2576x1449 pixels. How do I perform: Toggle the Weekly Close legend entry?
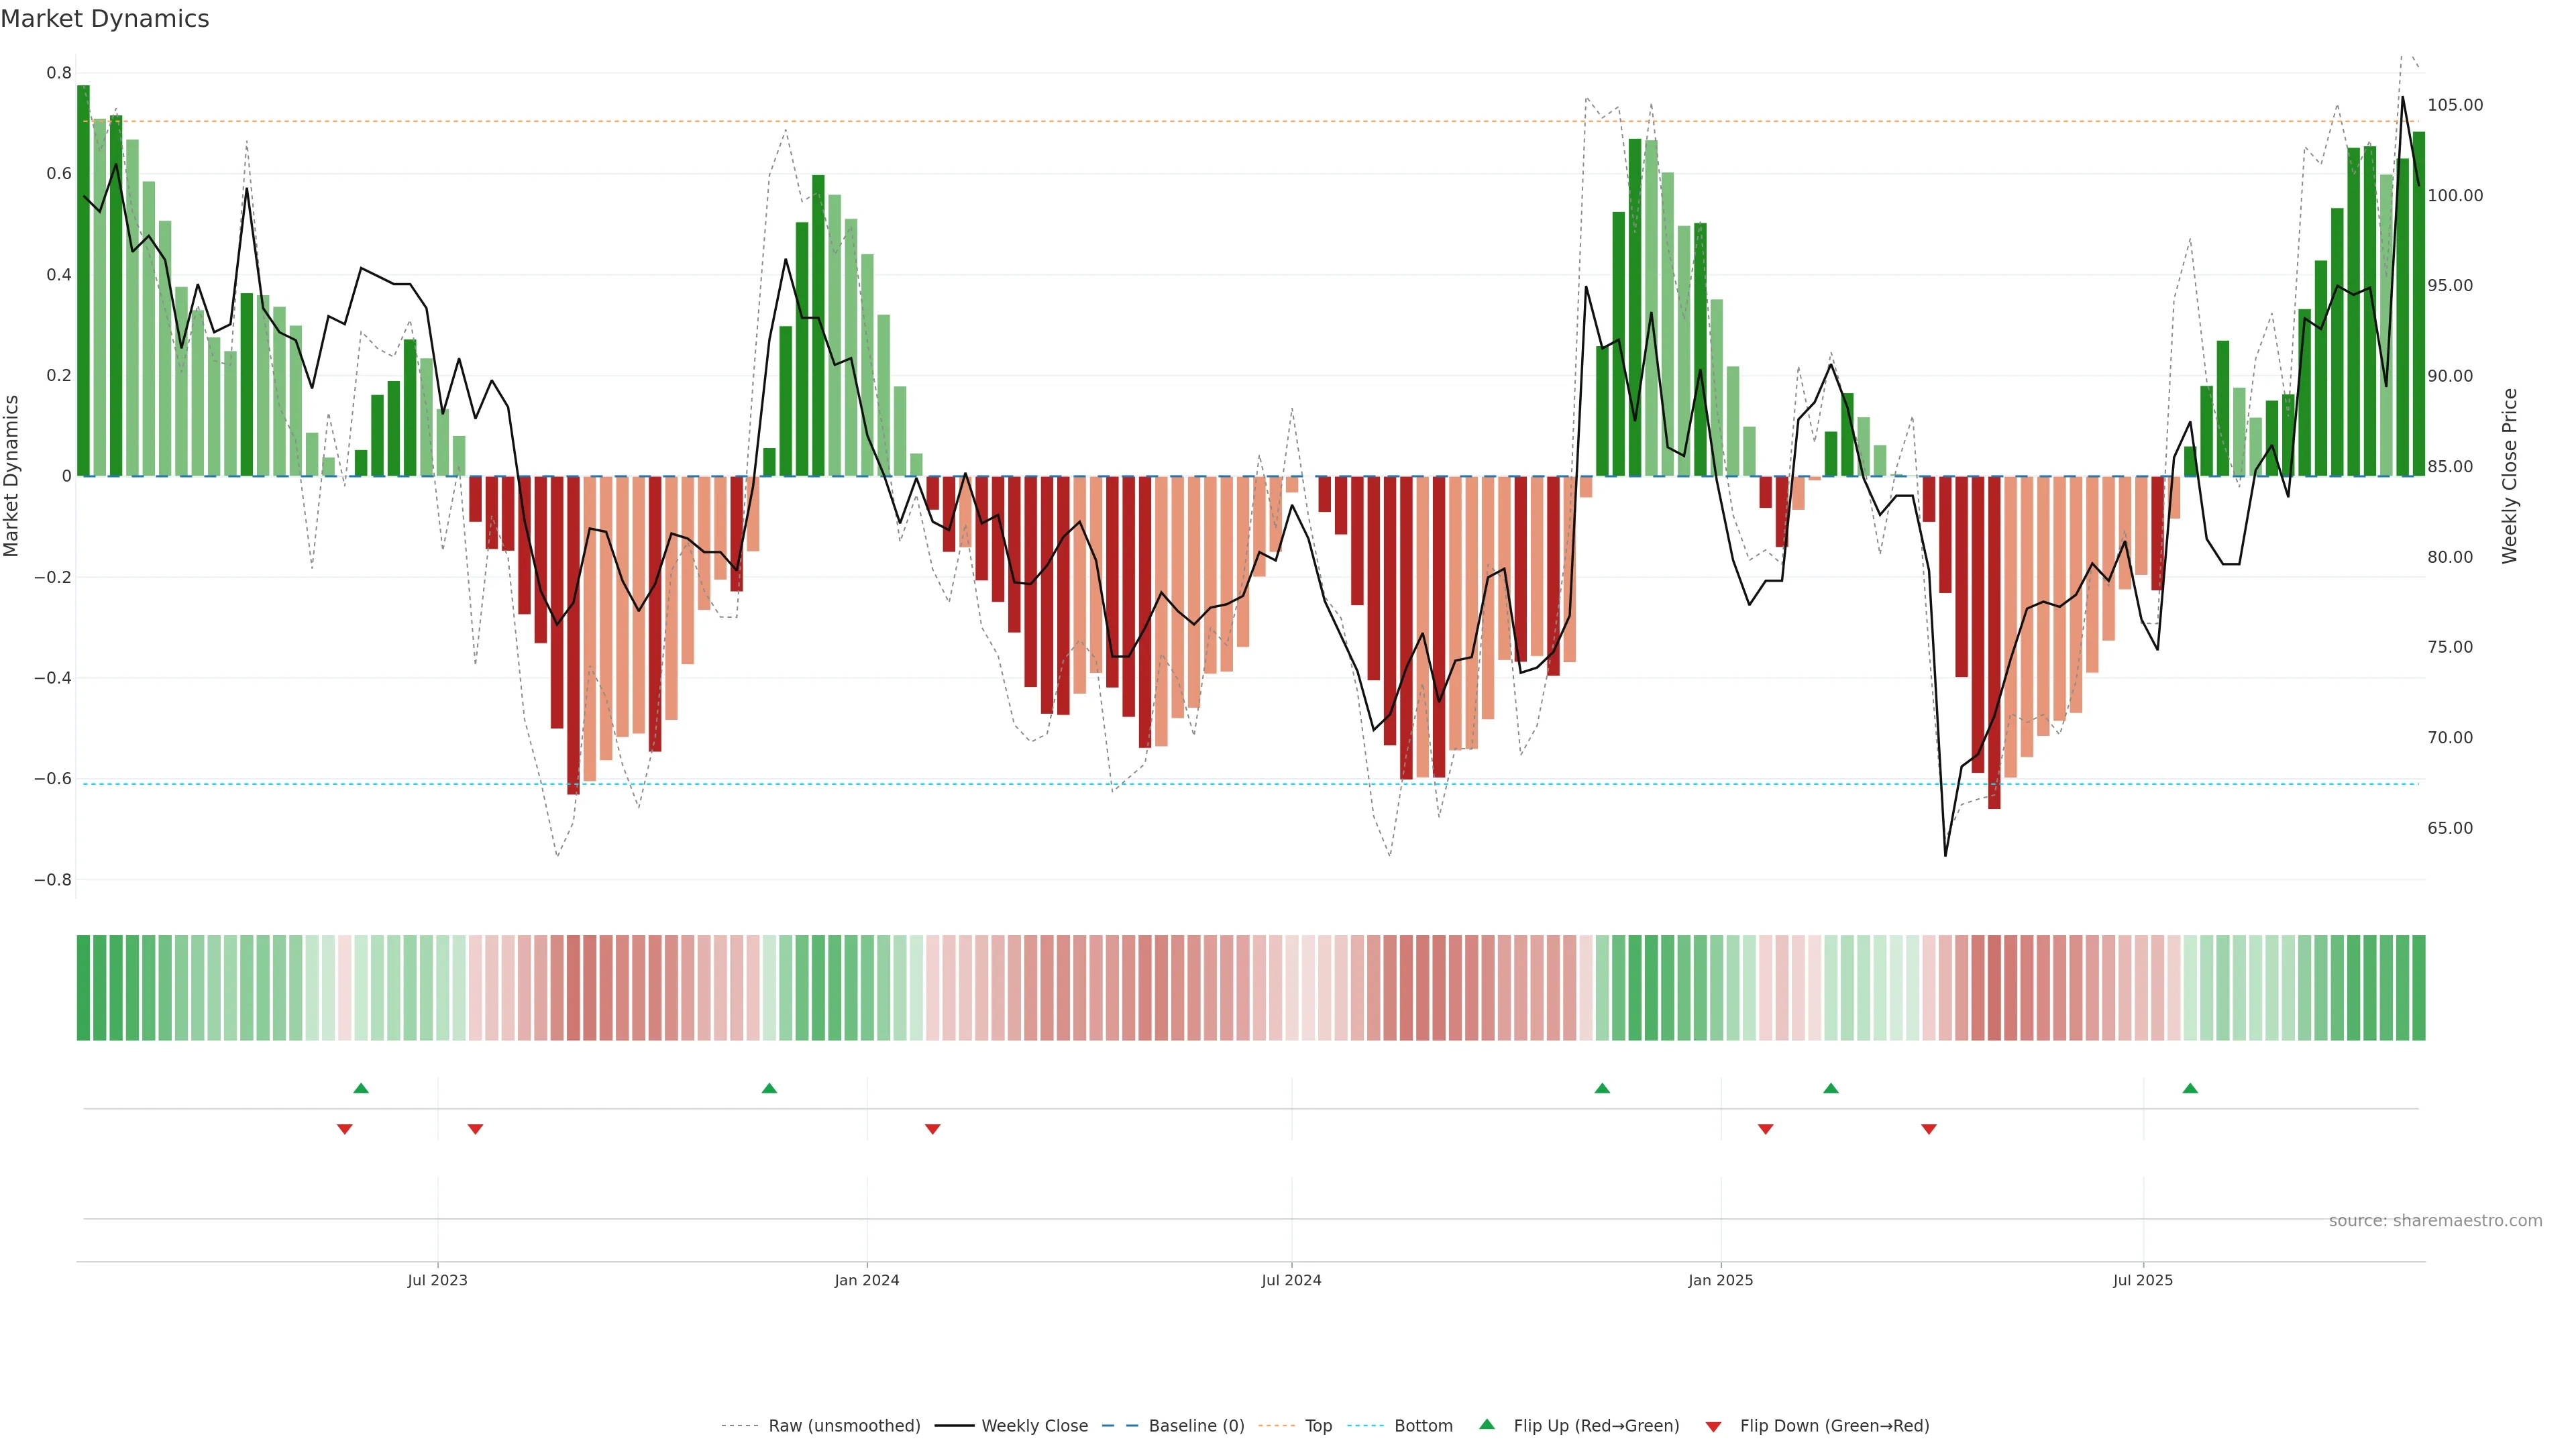click(x=1034, y=1426)
